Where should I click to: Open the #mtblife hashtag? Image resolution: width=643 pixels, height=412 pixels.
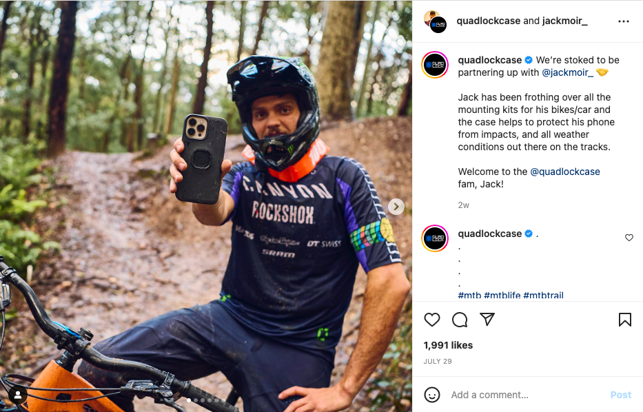click(x=502, y=296)
